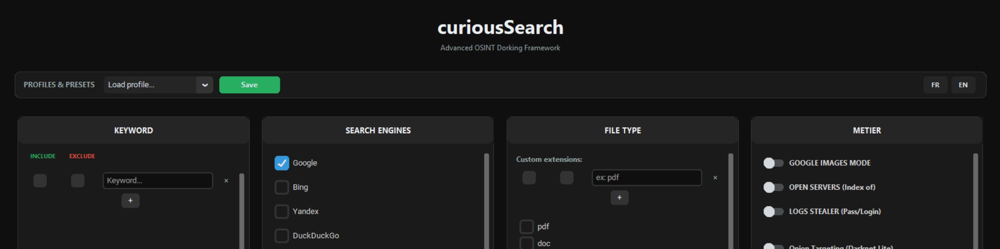This screenshot has width=1000, height=249.
Task: Turn on Google Images Mode
Action: click(773, 163)
